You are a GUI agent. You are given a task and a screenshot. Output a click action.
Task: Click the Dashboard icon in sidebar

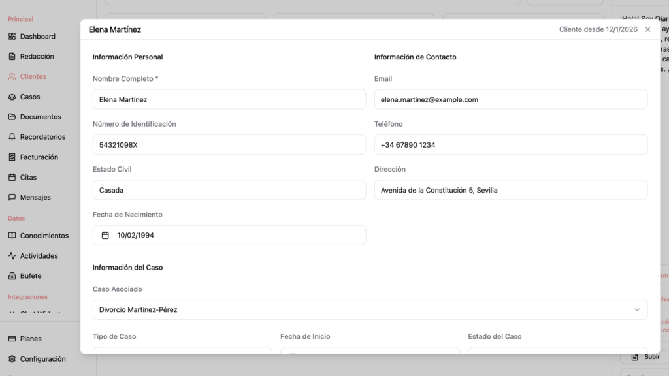pos(12,37)
